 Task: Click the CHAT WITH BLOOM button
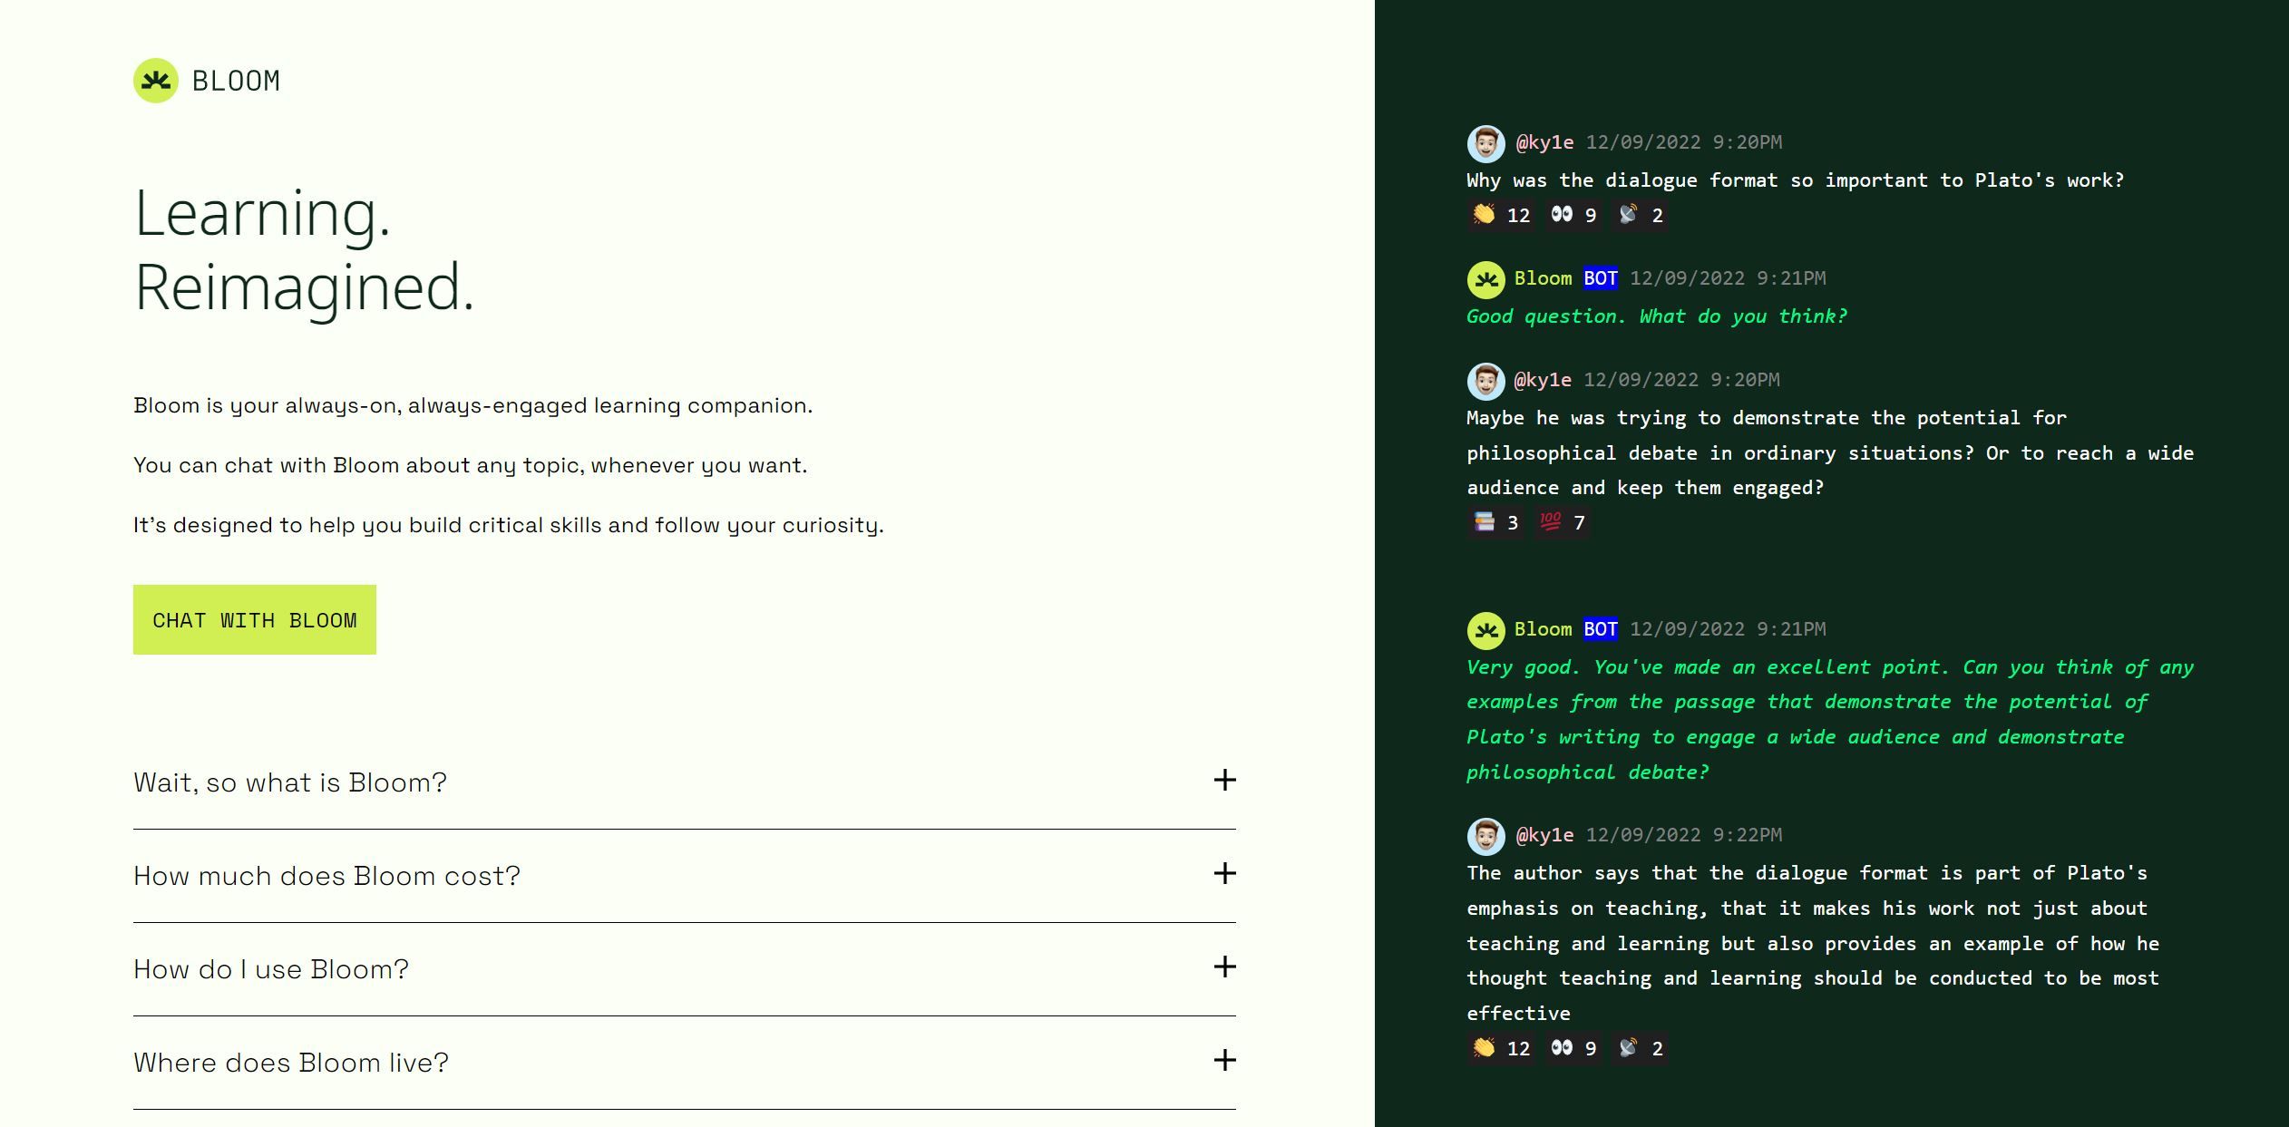(x=255, y=619)
